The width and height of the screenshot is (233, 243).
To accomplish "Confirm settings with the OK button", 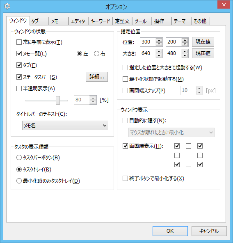I will pos(170,231).
